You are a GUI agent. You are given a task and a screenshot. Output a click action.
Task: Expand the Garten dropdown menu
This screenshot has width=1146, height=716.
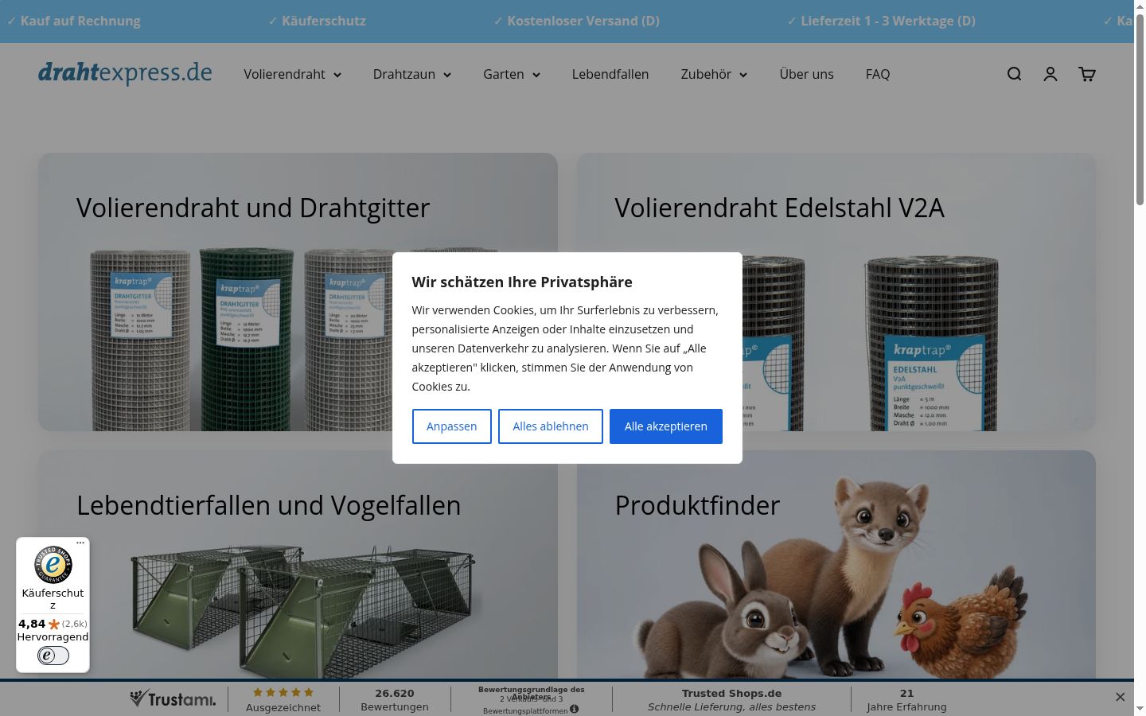[x=512, y=74]
